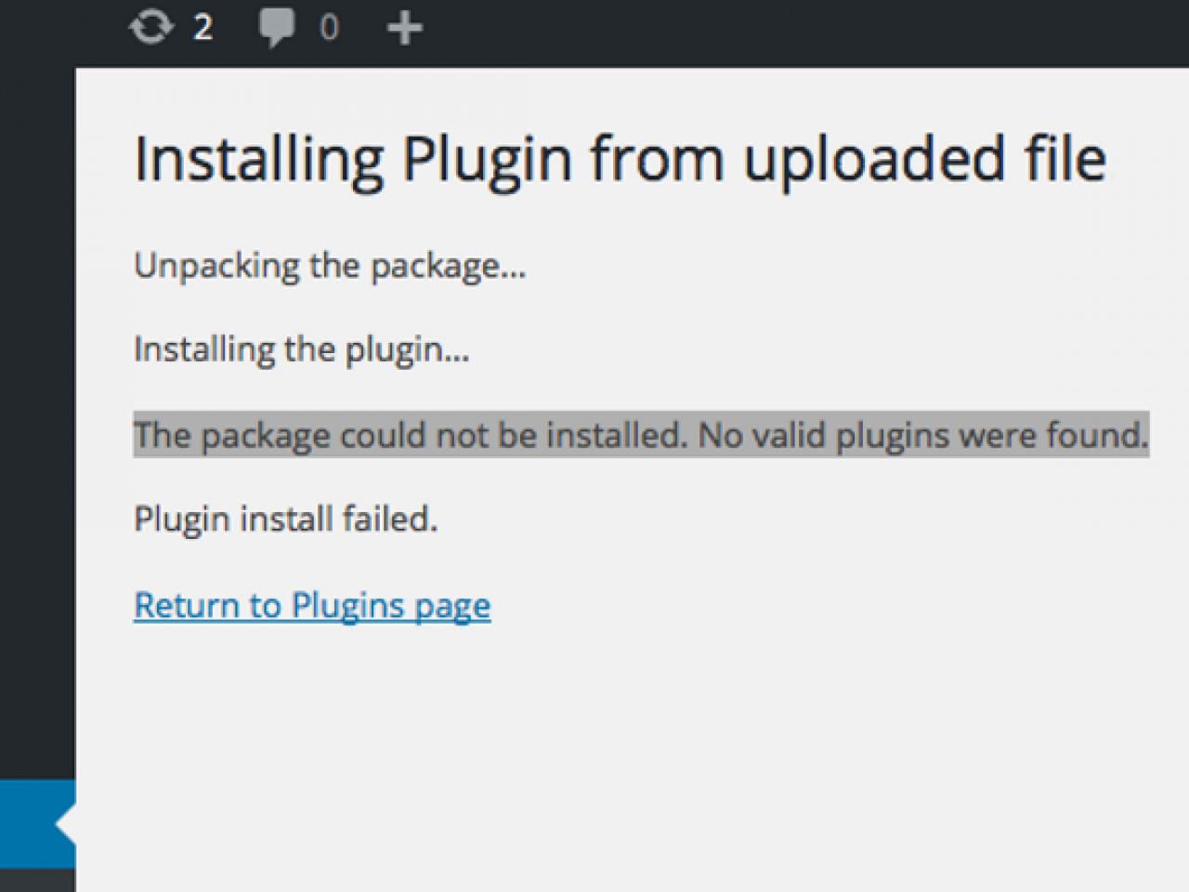The width and height of the screenshot is (1189, 892).
Task: Click the white arrow pointer on active sidebar item
Action: pyautogui.click(x=66, y=824)
